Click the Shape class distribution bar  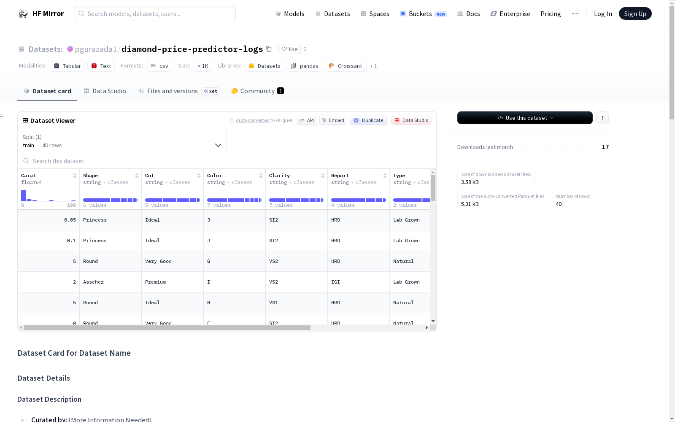coord(111,200)
